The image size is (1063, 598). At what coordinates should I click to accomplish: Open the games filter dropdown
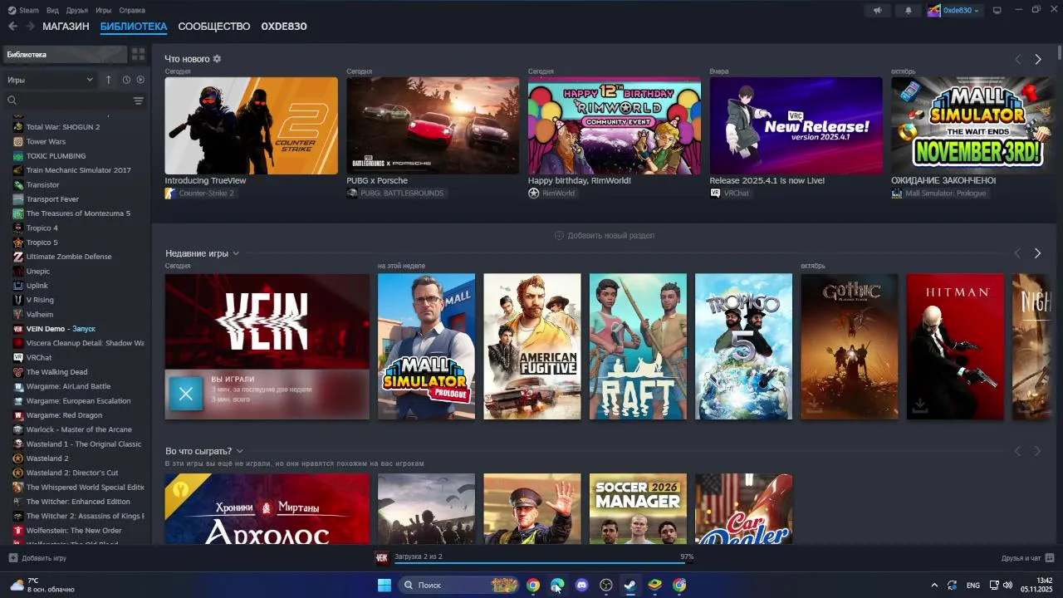pos(50,80)
